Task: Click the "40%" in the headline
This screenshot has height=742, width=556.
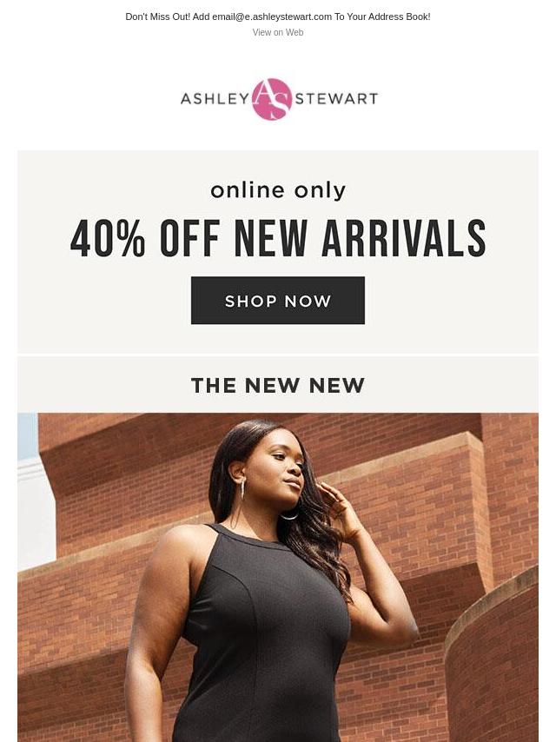Action: [x=108, y=238]
